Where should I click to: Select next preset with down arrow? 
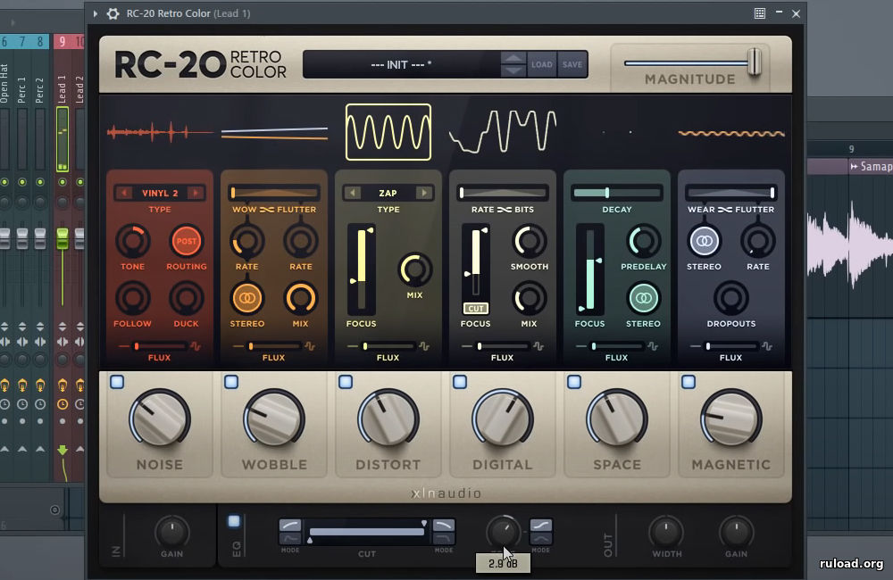(513, 71)
